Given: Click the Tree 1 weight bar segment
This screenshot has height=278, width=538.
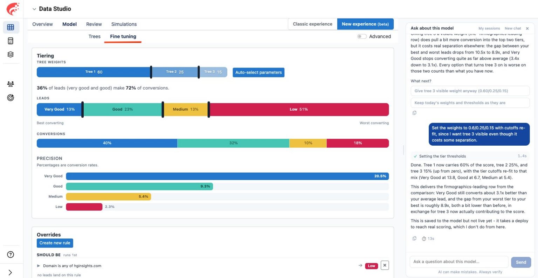Looking at the screenshot, I should click(x=94, y=72).
